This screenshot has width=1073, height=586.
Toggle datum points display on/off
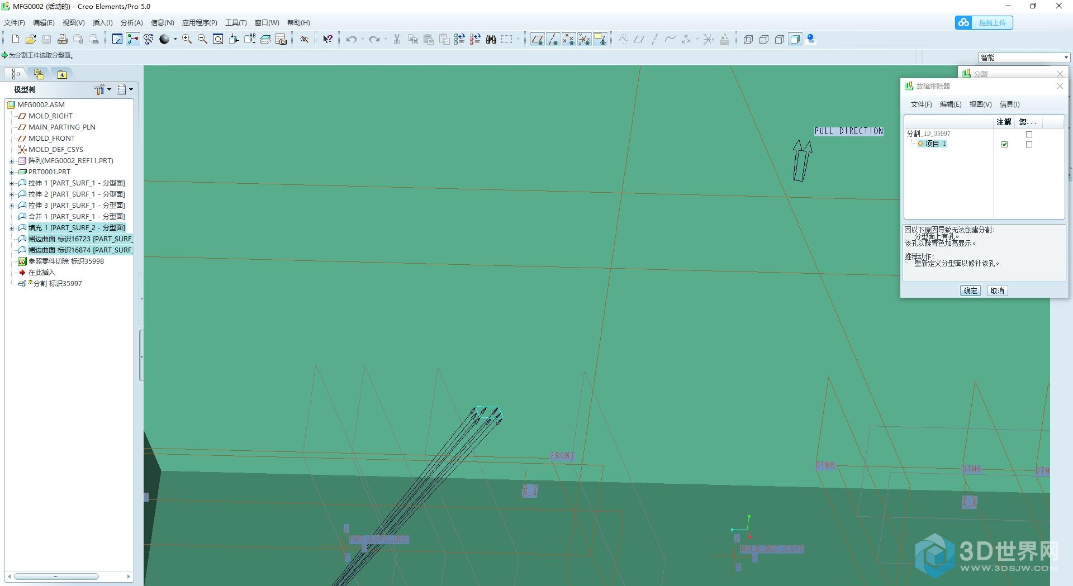coord(568,39)
